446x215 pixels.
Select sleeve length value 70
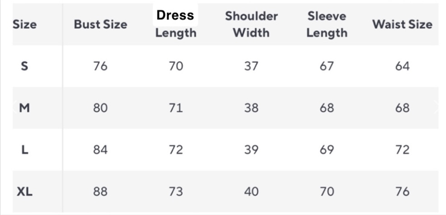pos(327,192)
